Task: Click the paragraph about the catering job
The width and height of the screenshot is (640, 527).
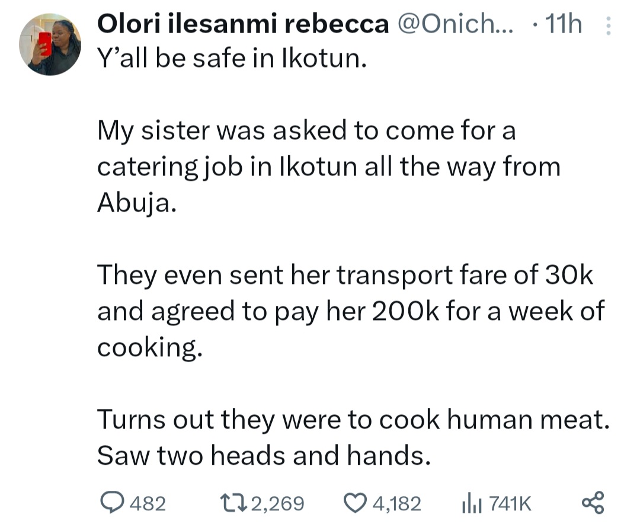Action: pos(329,167)
